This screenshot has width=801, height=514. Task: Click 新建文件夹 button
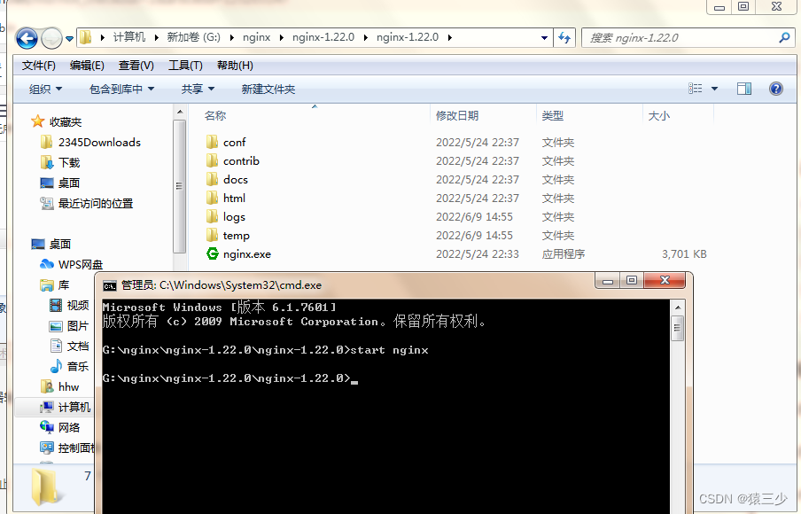(268, 89)
